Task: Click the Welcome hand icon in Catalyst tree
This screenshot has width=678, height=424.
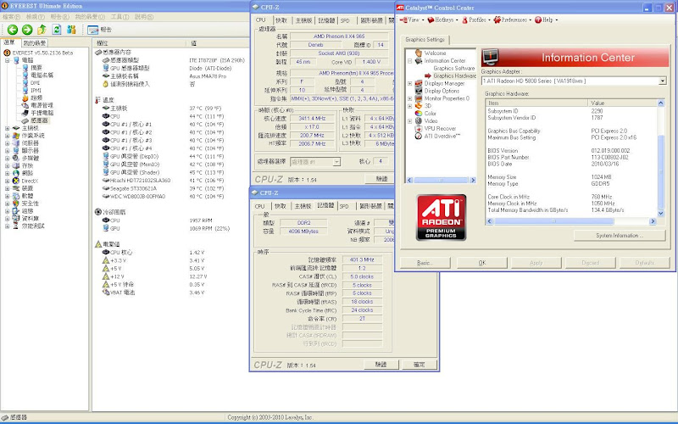Action: (x=419, y=53)
